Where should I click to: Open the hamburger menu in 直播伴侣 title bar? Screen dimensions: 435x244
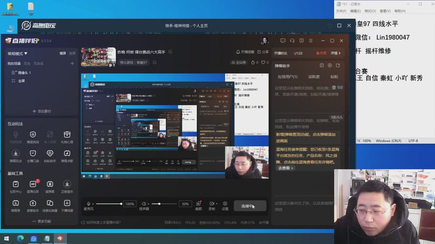tap(310, 41)
